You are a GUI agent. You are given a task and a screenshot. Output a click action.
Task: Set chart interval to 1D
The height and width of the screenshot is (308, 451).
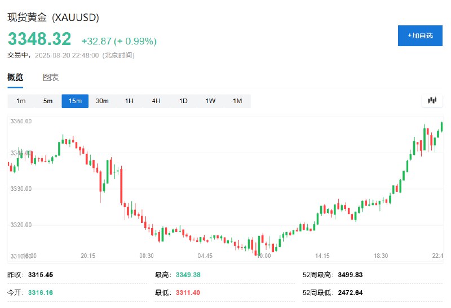183,101
